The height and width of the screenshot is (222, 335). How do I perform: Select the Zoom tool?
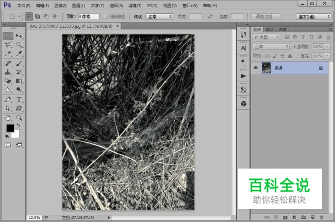click(x=19, y=118)
